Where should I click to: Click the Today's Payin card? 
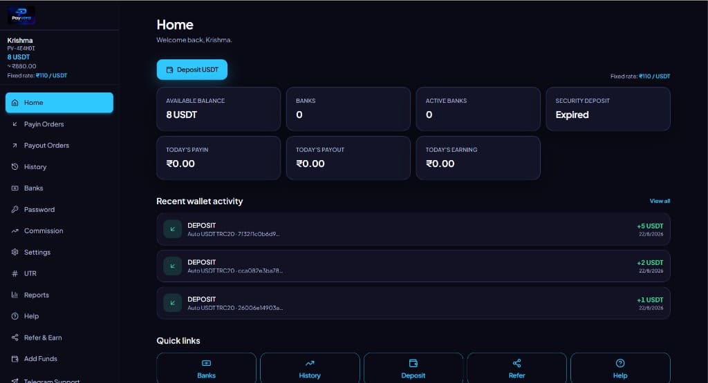[218, 158]
